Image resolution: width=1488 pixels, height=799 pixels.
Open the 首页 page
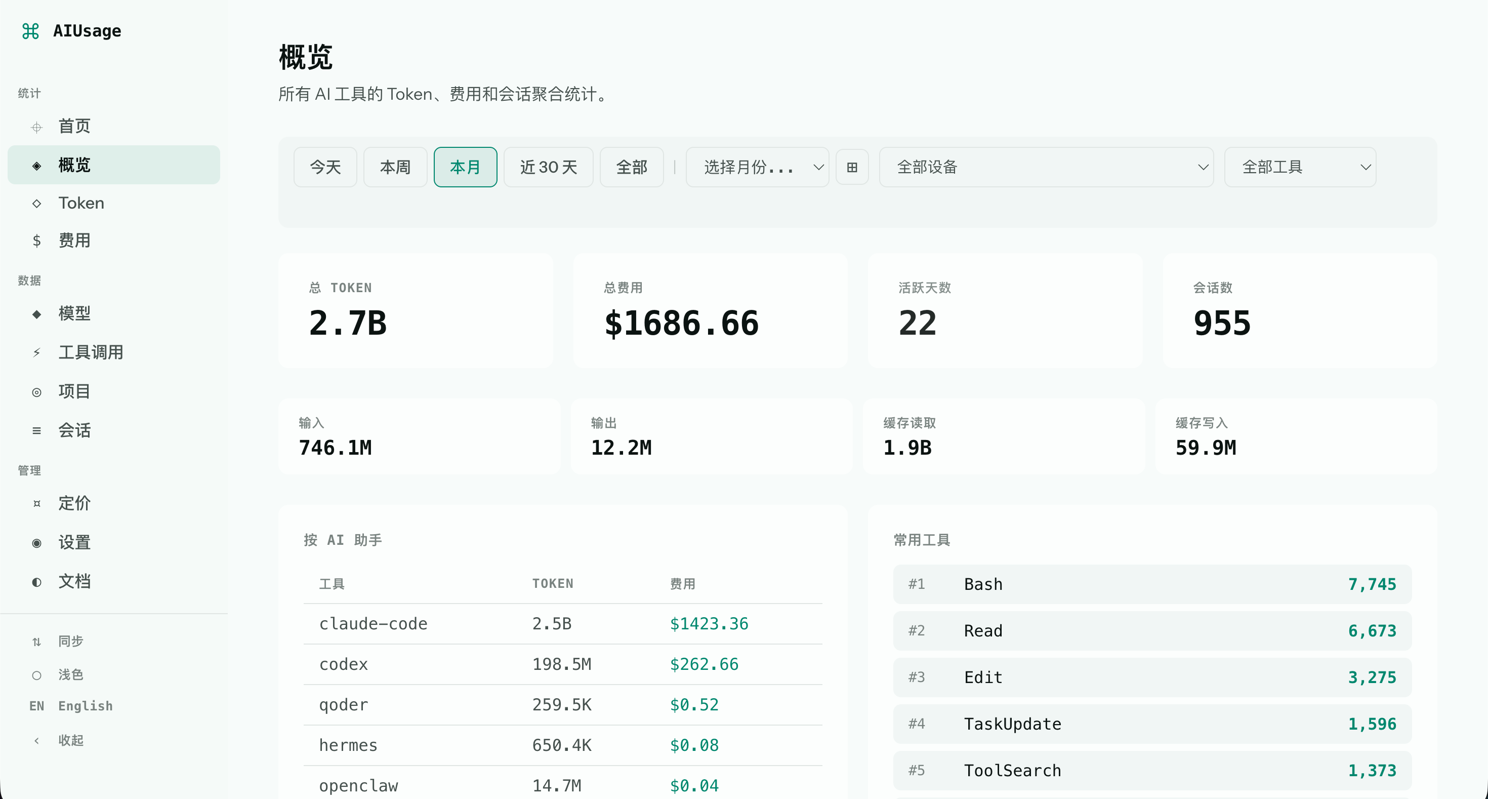click(114, 127)
